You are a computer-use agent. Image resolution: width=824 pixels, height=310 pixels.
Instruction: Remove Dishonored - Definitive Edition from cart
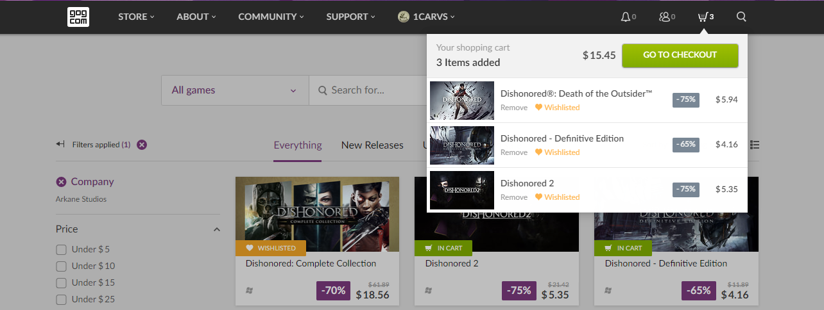[514, 152]
